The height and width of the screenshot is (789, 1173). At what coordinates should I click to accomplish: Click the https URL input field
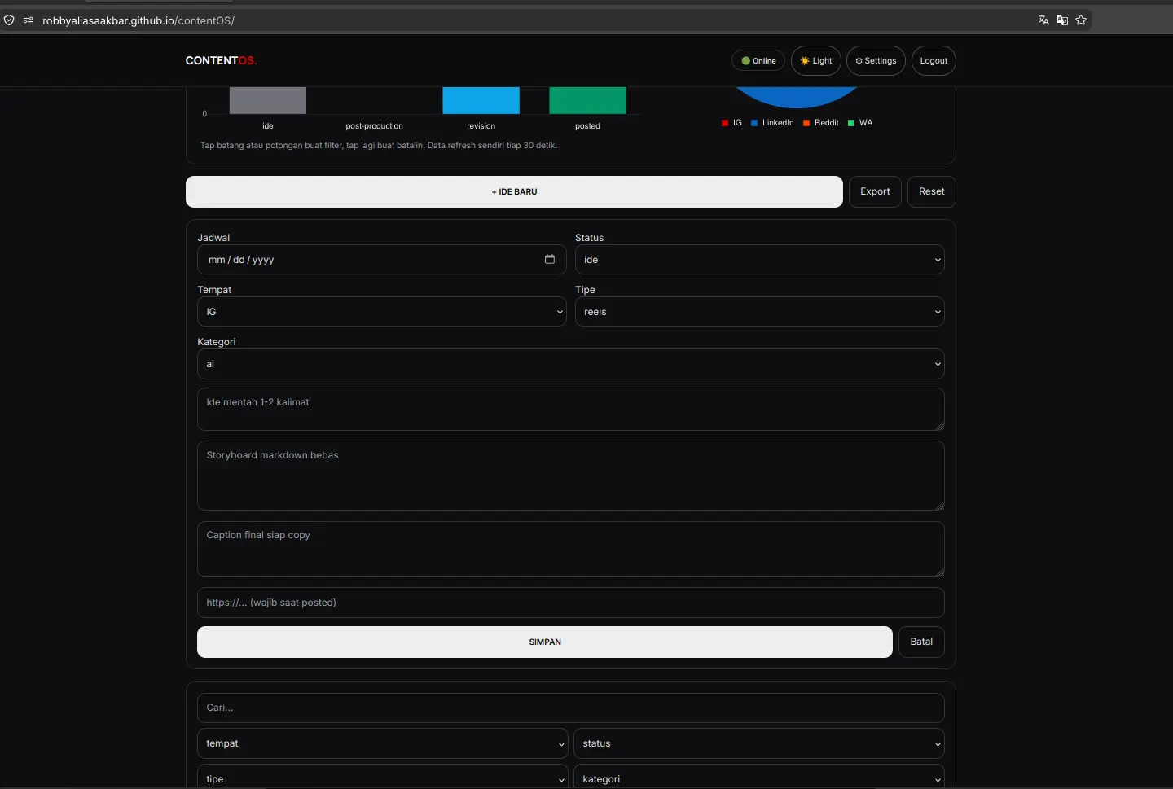coord(571,603)
